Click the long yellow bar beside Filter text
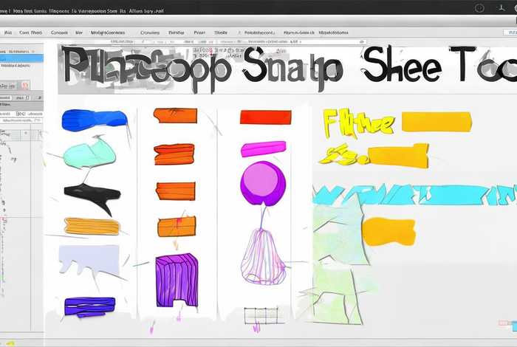Viewport: 517px width, 347px height. click(436, 121)
